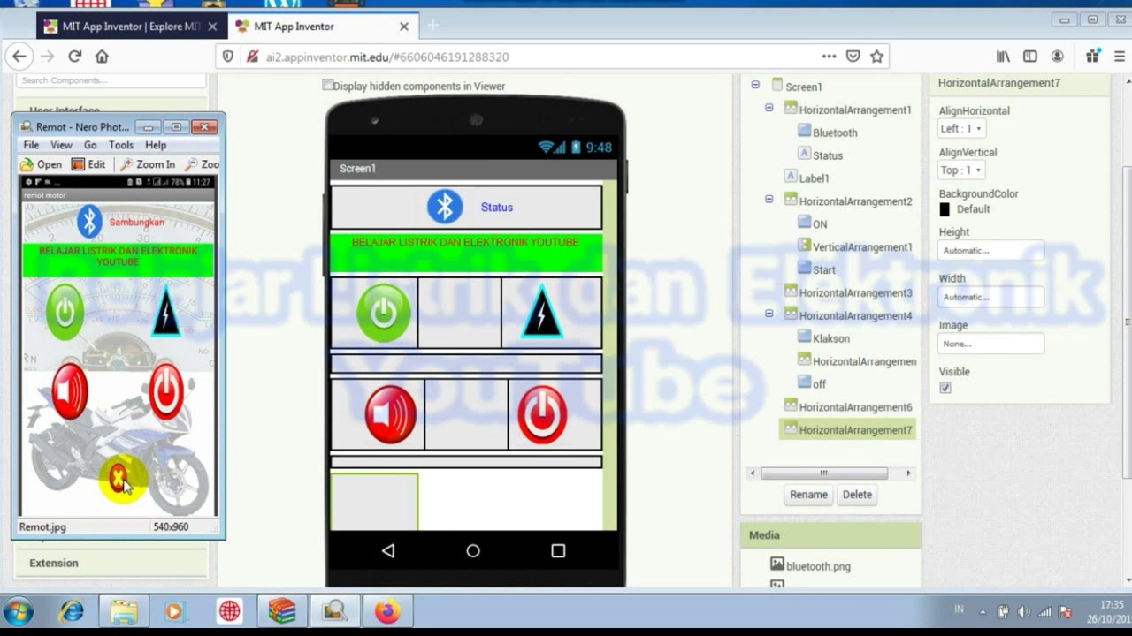Screen dimensions: 1132x636
Task: Click the Rename component button
Action: [x=808, y=495]
